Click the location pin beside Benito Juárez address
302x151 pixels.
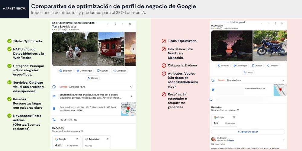[54, 109]
